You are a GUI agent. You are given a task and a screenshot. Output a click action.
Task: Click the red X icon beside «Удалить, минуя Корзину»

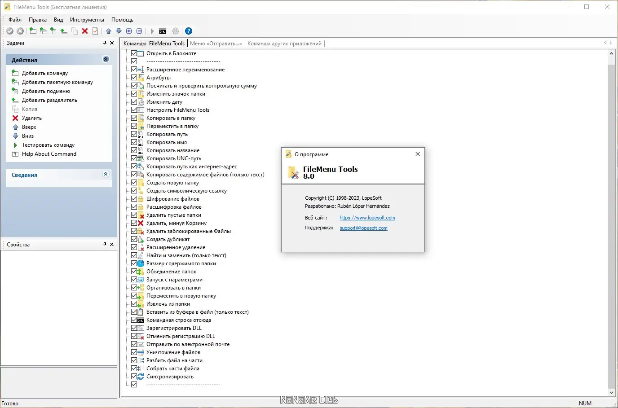(x=141, y=223)
